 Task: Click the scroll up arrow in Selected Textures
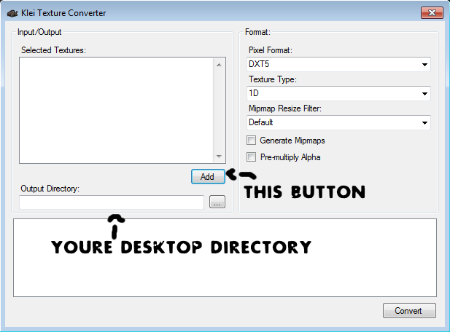tap(219, 64)
